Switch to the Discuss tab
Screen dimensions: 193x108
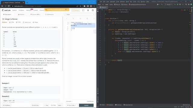pyautogui.click(x=35, y=14)
